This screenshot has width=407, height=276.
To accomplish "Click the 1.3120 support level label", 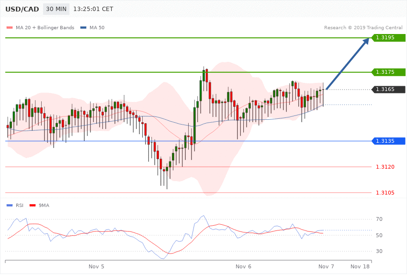I will [x=385, y=167].
